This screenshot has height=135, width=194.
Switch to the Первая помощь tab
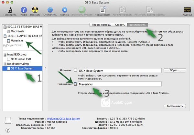click(101, 25)
